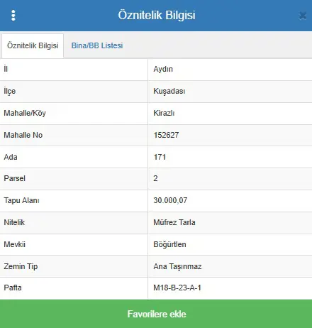Click the Pafta row label

[13, 288]
